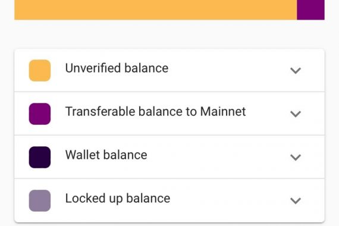Click divider between Unverified and Transferable rows

pyautogui.click(x=169, y=92)
